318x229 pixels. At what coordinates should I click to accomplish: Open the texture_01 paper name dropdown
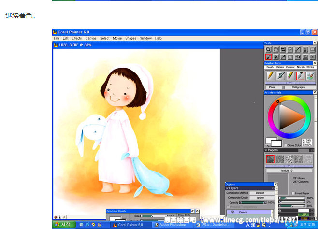[x=289, y=171]
